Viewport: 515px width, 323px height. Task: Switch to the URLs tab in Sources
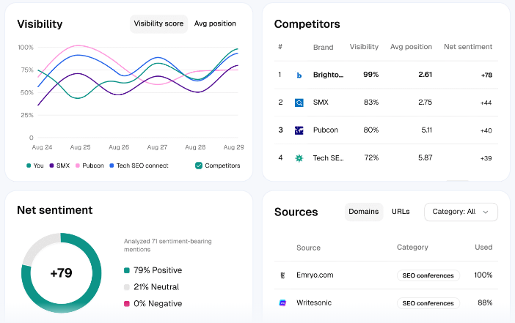click(401, 212)
